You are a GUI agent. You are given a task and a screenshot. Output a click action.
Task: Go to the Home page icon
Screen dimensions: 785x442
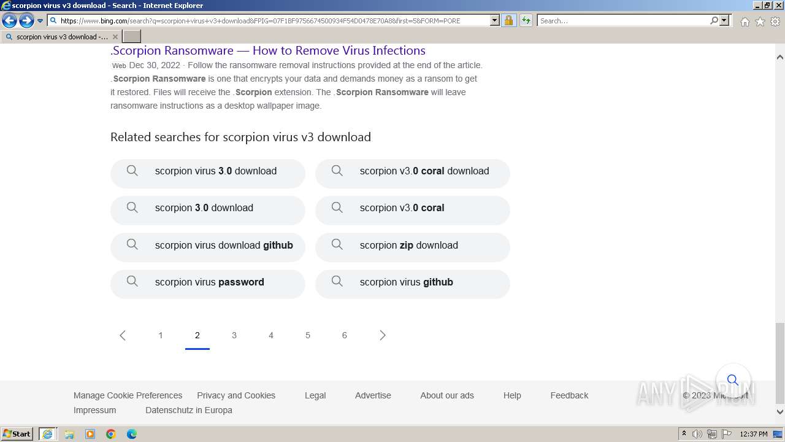pyautogui.click(x=745, y=21)
